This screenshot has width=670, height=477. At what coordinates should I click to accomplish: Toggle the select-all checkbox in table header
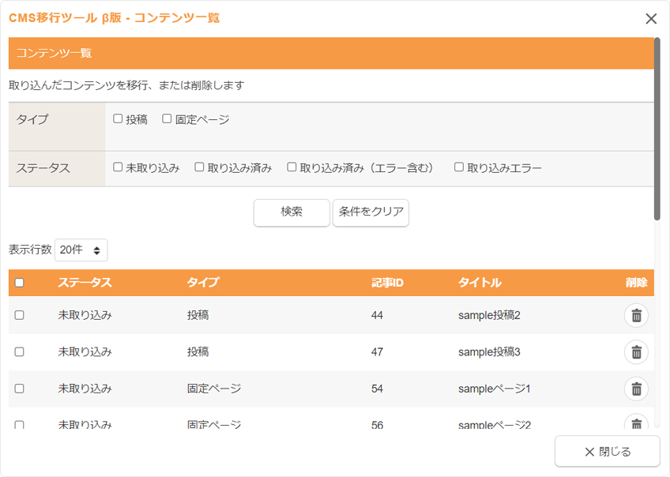(x=20, y=283)
